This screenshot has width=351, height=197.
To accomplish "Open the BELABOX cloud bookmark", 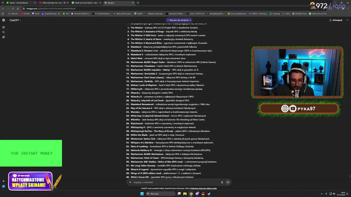I will click(x=299, y=13).
